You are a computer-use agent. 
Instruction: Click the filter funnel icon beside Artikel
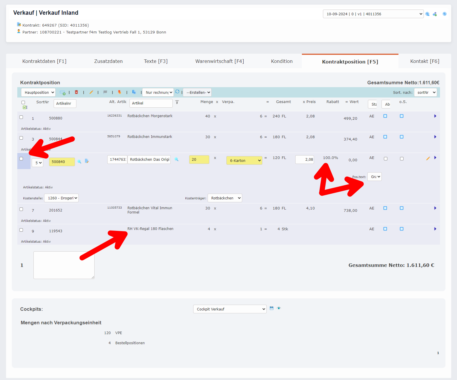tap(177, 102)
